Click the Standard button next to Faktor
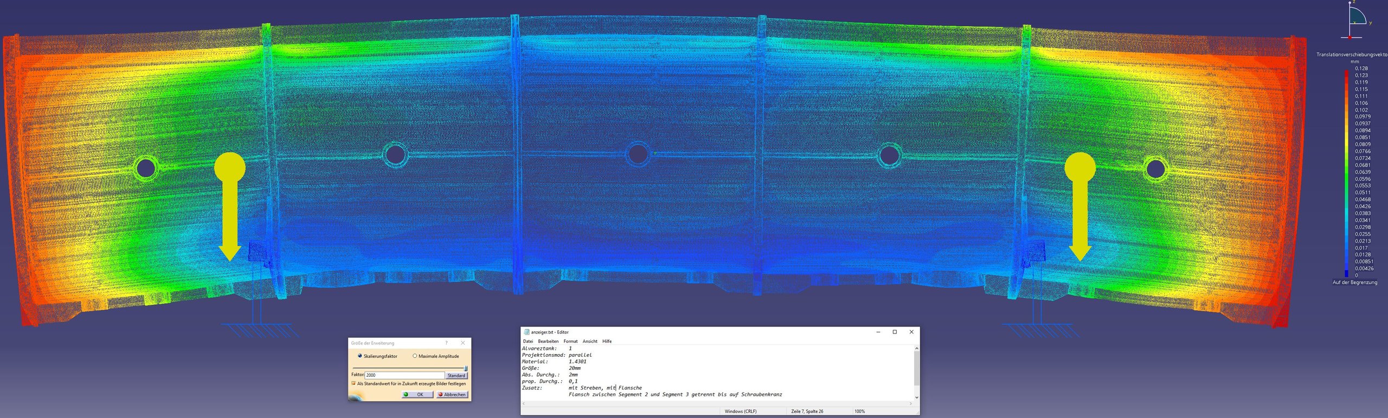 [456, 375]
